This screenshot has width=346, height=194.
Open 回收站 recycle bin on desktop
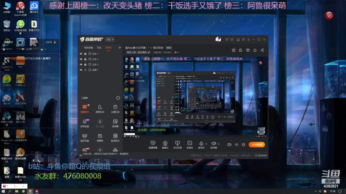pos(7,26)
